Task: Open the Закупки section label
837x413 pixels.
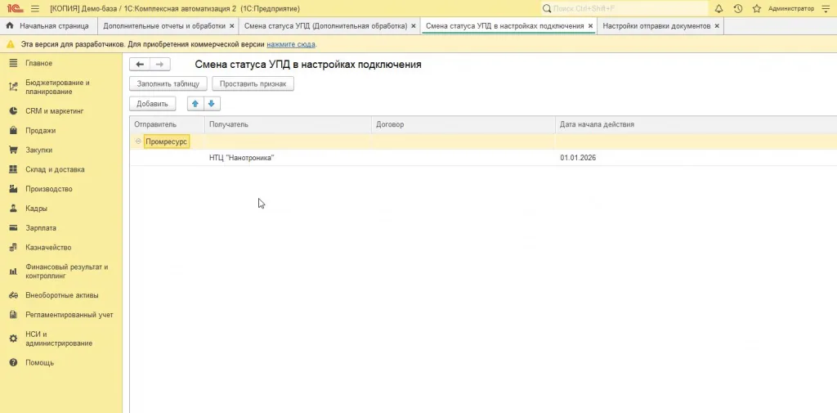Action: click(x=39, y=150)
